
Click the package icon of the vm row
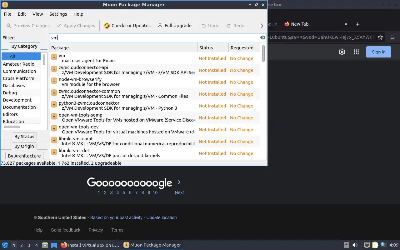(54, 57)
